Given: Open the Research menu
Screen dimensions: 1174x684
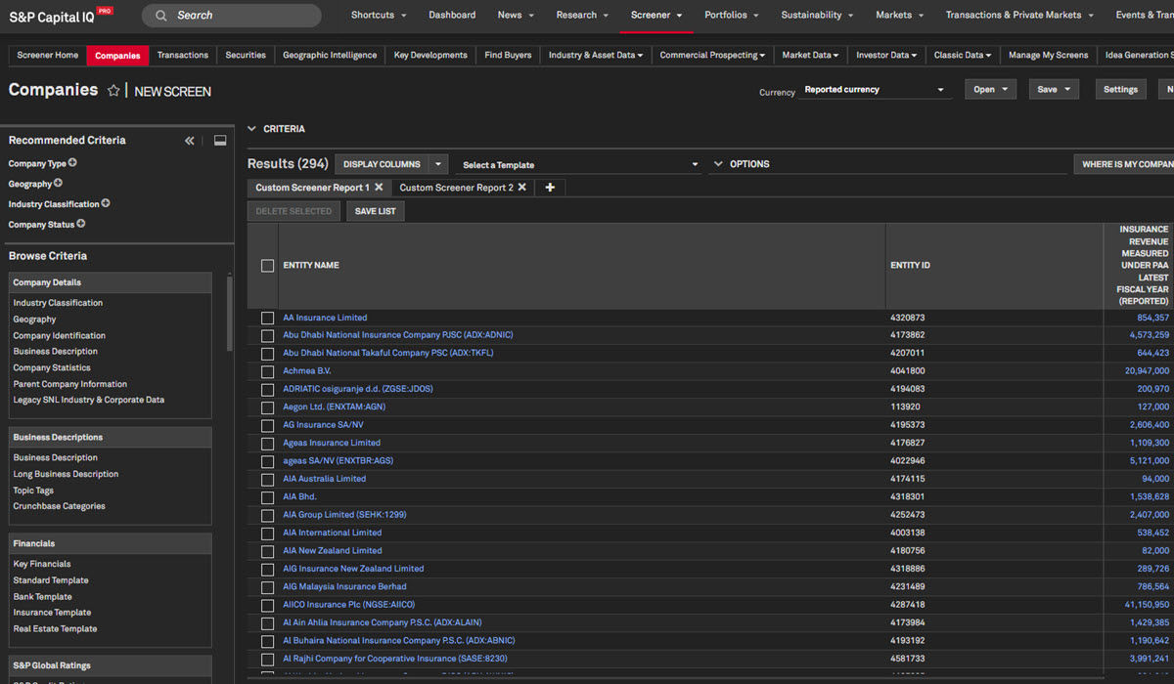Looking at the screenshot, I should tap(582, 15).
